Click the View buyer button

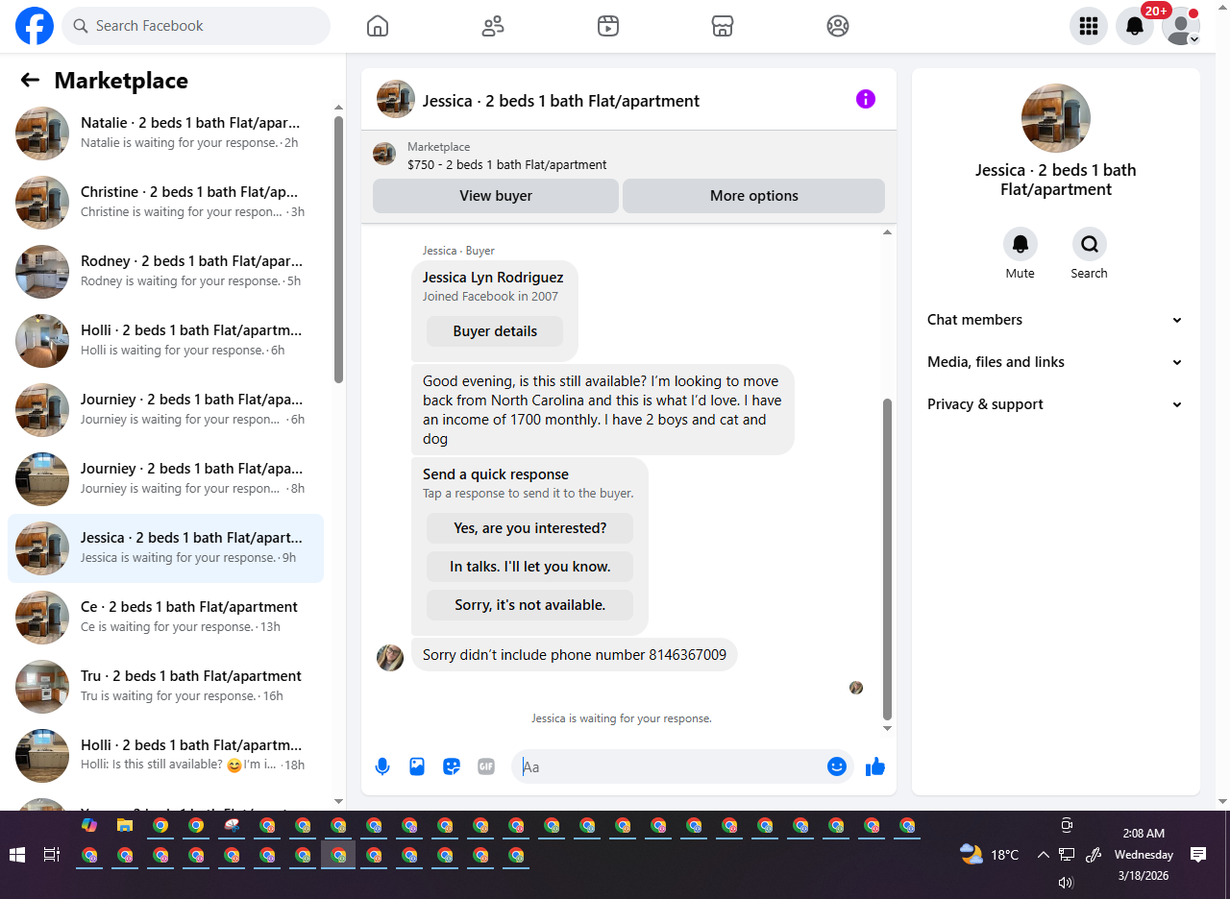(496, 196)
